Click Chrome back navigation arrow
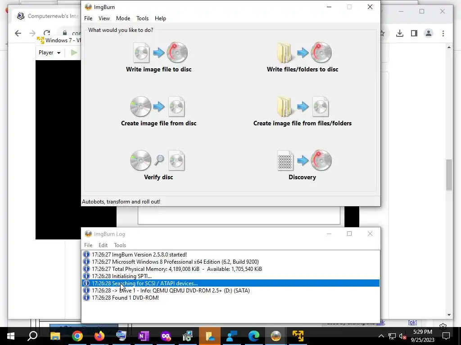This screenshot has width=461, height=345. [x=18, y=33]
